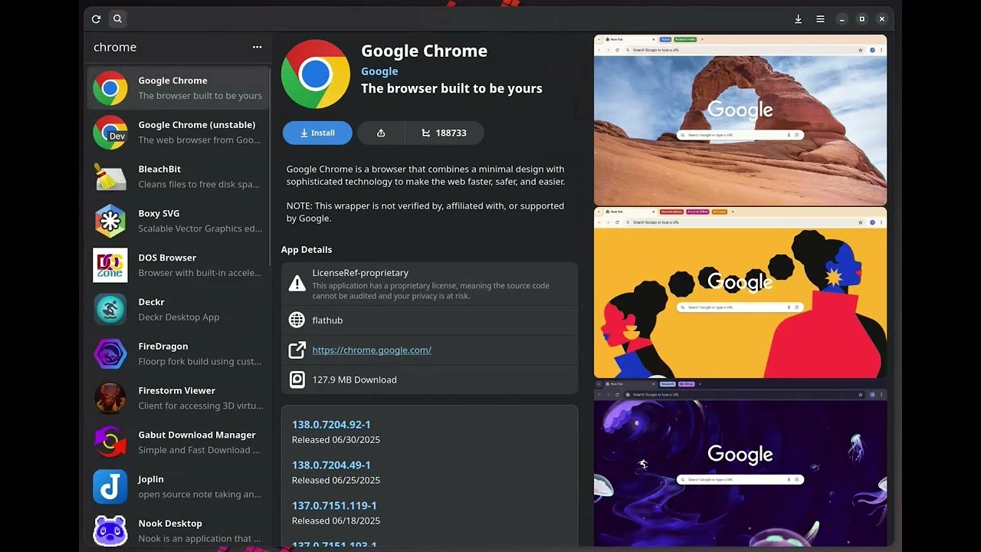981x552 pixels.
Task: Open the yellow illustrated screenshot thumbnail
Action: 740,293
